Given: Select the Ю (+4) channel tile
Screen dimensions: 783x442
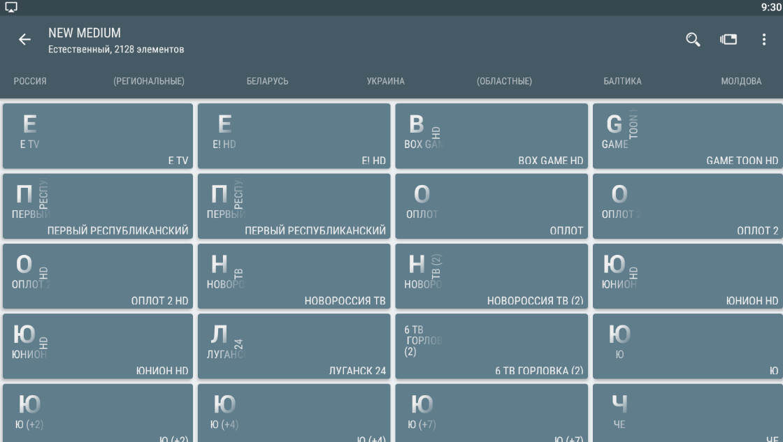Looking at the screenshot, I should click(294, 413).
